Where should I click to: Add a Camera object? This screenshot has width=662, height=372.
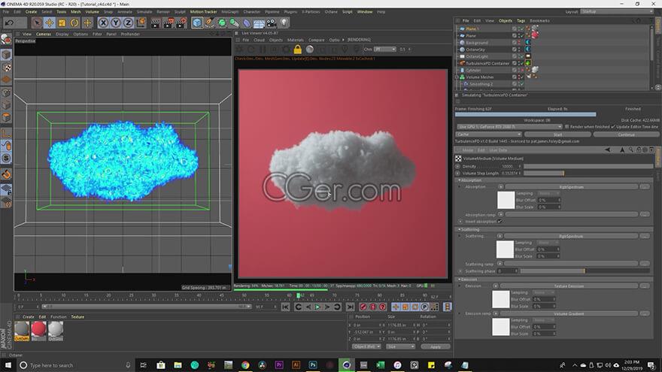tap(272, 23)
